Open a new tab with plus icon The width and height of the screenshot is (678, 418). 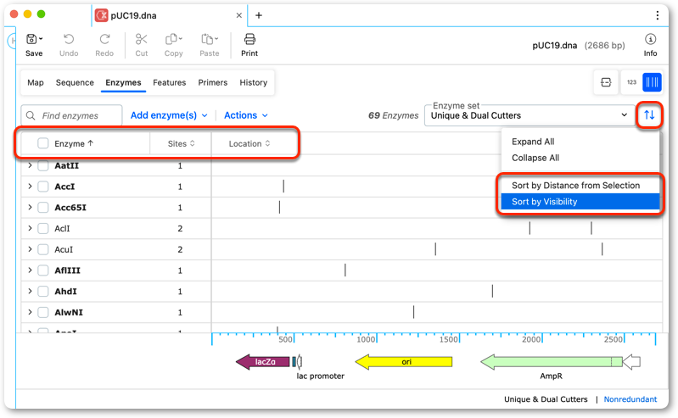coord(259,15)
